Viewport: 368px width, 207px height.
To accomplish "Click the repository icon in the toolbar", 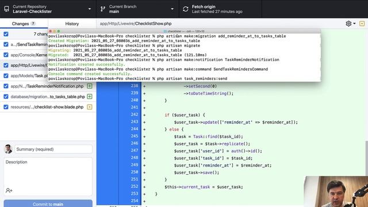I will (x=6, y=9).
